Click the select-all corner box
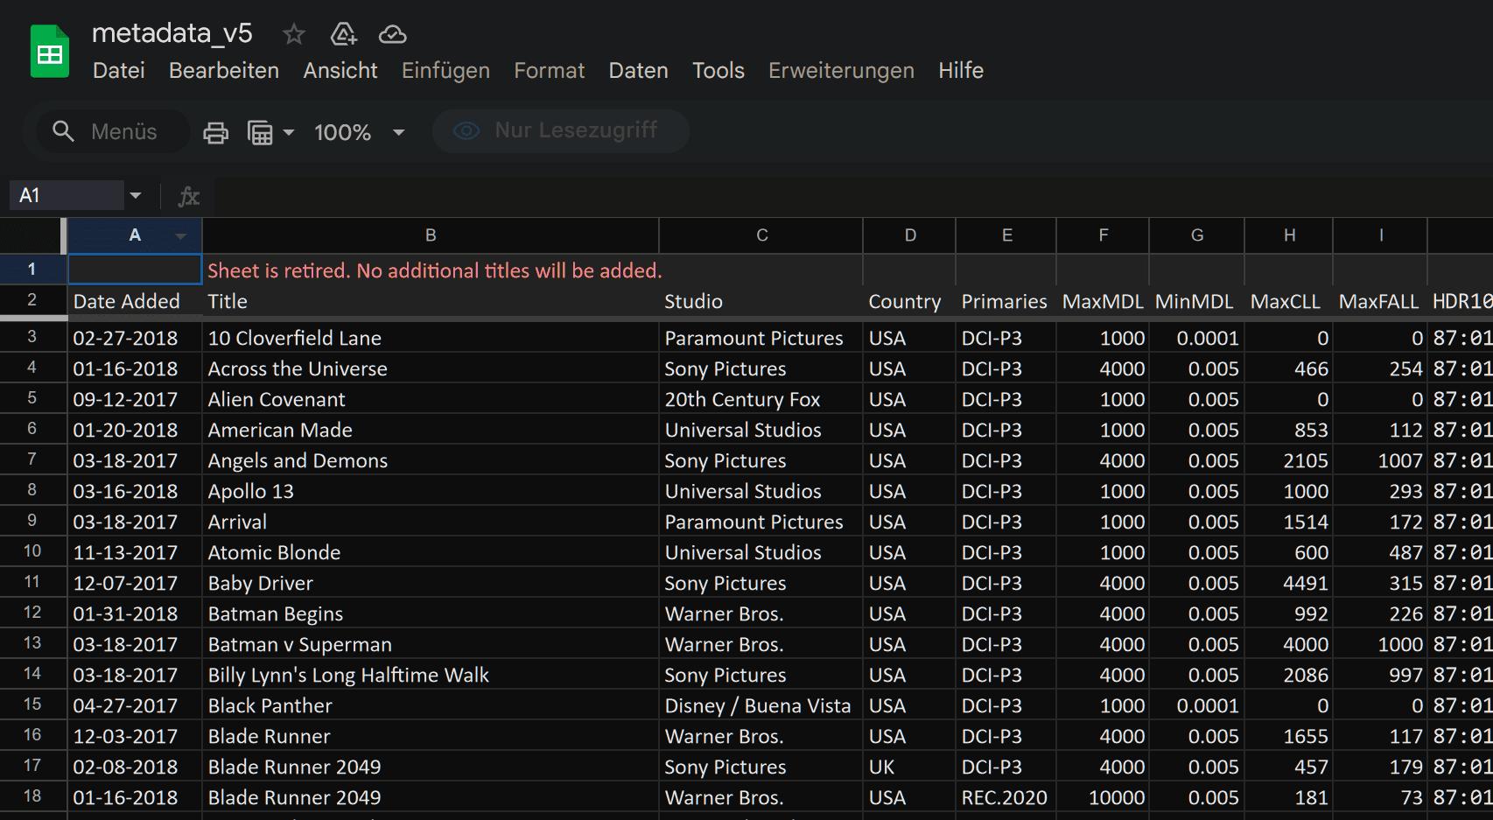Screen dimensions: 1493x820 [32, 235]
